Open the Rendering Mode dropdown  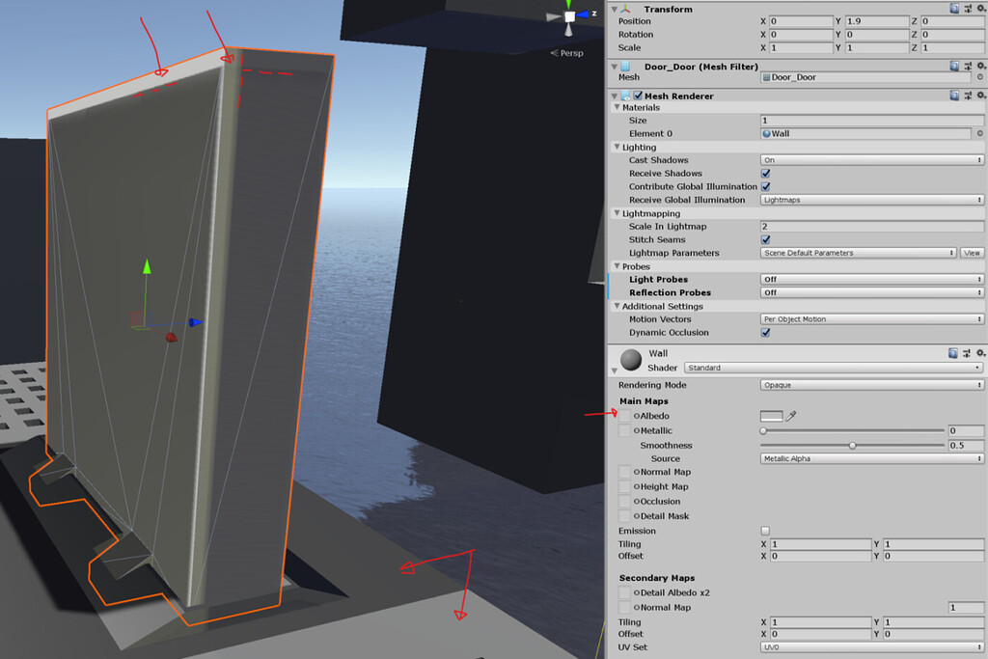pyautogui.click(x=868, y=384)
